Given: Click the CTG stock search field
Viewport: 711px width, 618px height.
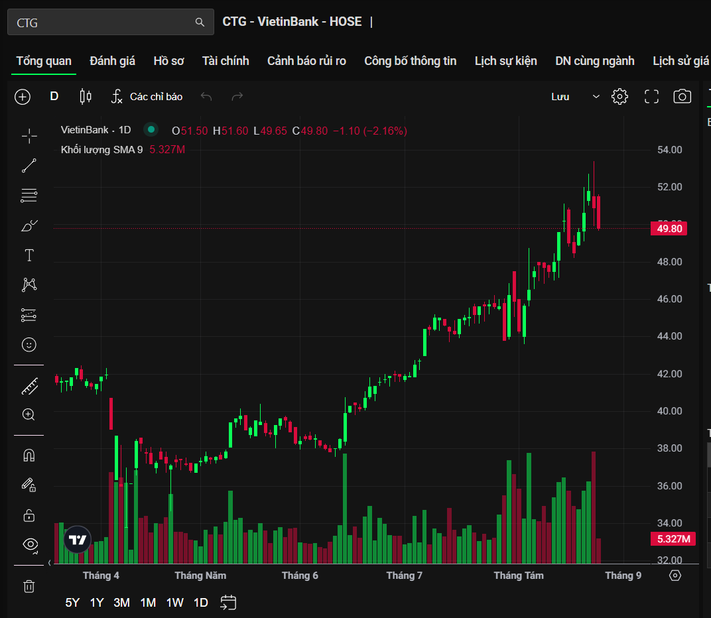Looking at the screenshot, I should coord(111,23).
